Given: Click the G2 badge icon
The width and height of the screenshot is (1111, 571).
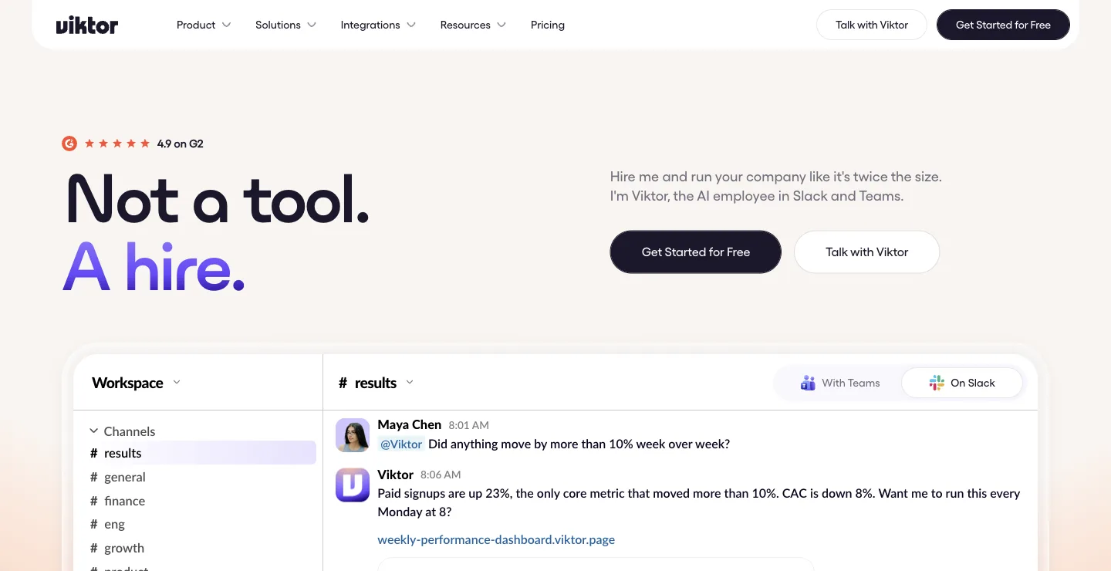Looking at the screenshot, I should click(x=69, y=144).
